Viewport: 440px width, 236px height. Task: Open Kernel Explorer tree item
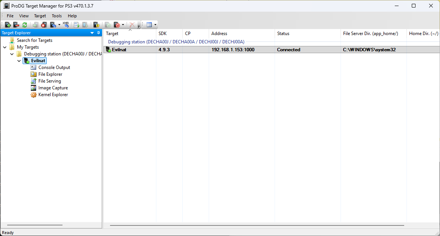point(53,95)
